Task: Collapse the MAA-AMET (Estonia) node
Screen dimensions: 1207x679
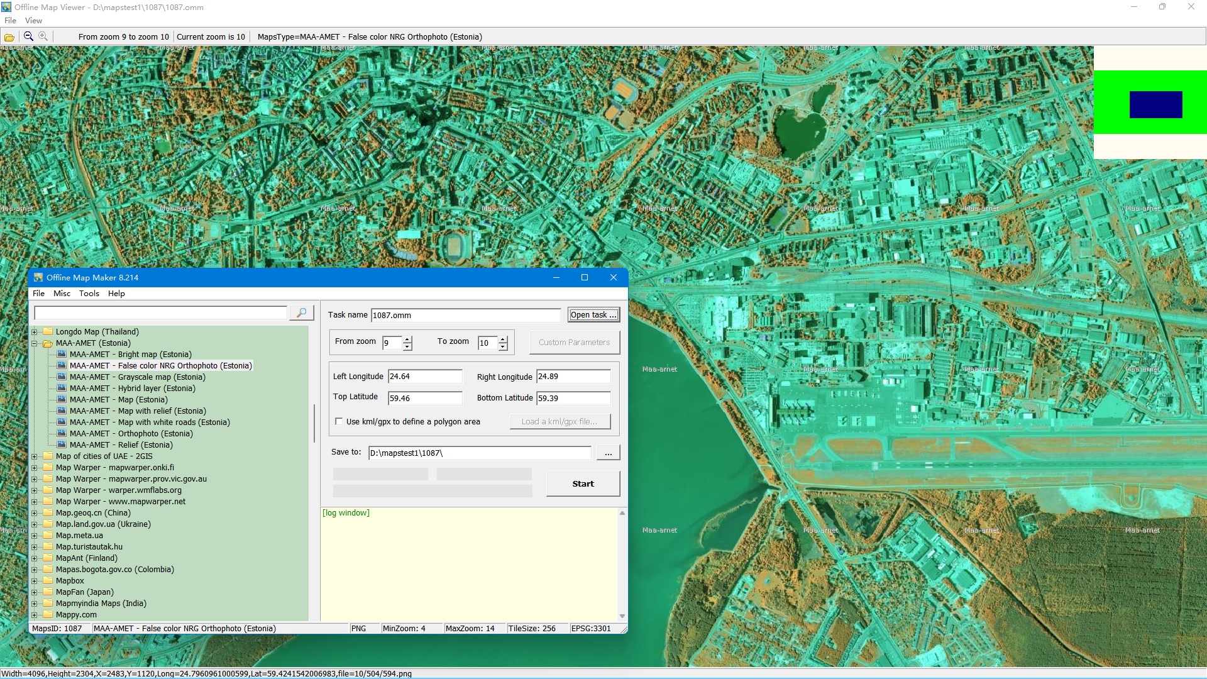Action: (x=35, y=343)
